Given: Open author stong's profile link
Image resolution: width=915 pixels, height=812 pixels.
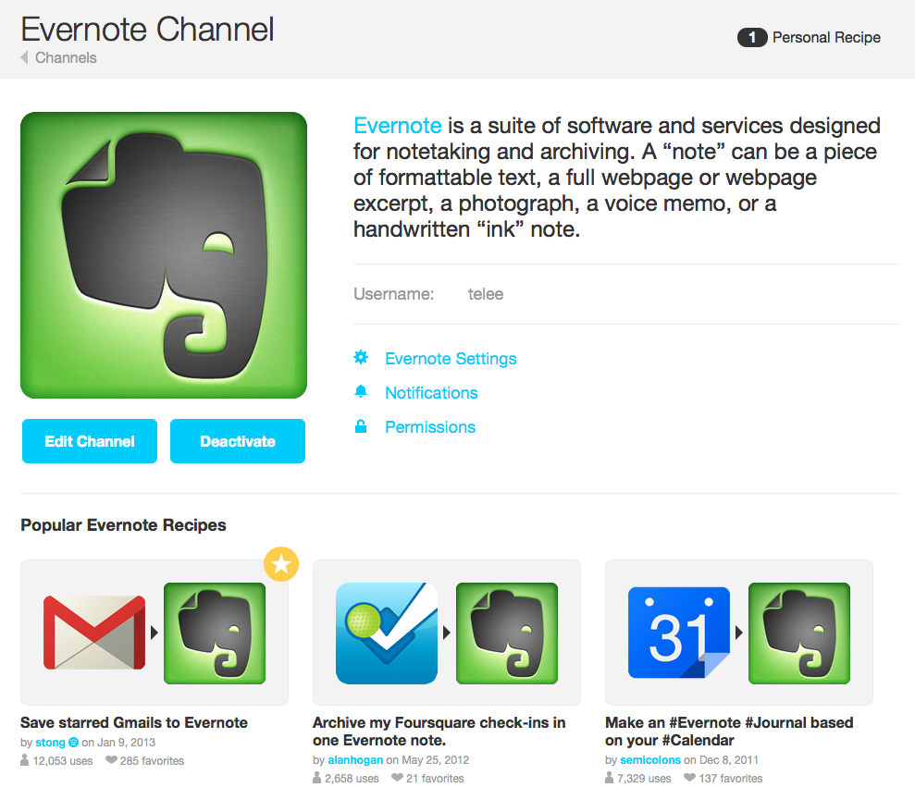Looking at the screenshot, I should [50, 743].
